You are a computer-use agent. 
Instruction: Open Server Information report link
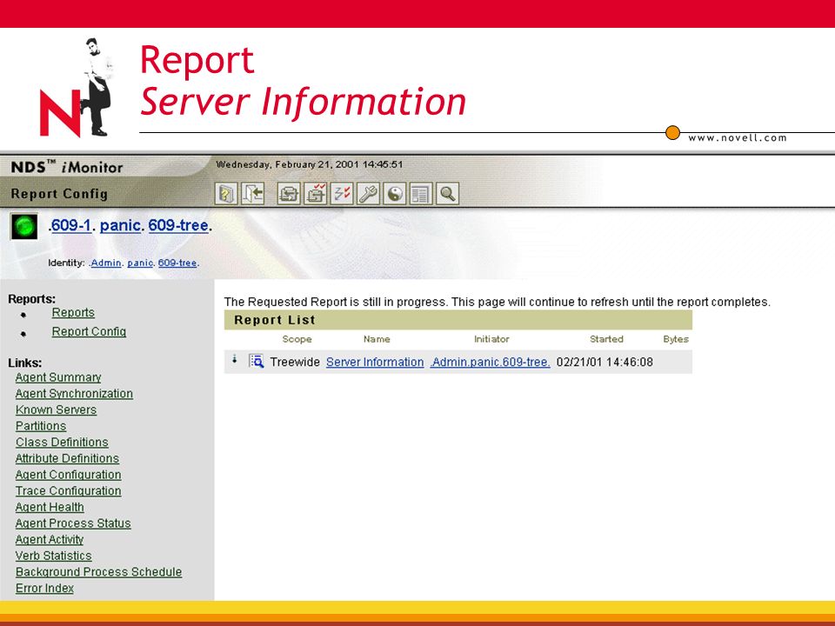(x=375, y=362)
